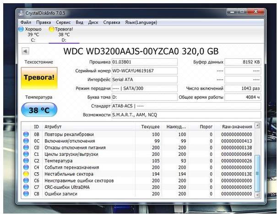Go to previous disk with left arrow
Image resolution: width=277 pixels, height=214 pixels.
pyautogui.click(x=25, y=51)
